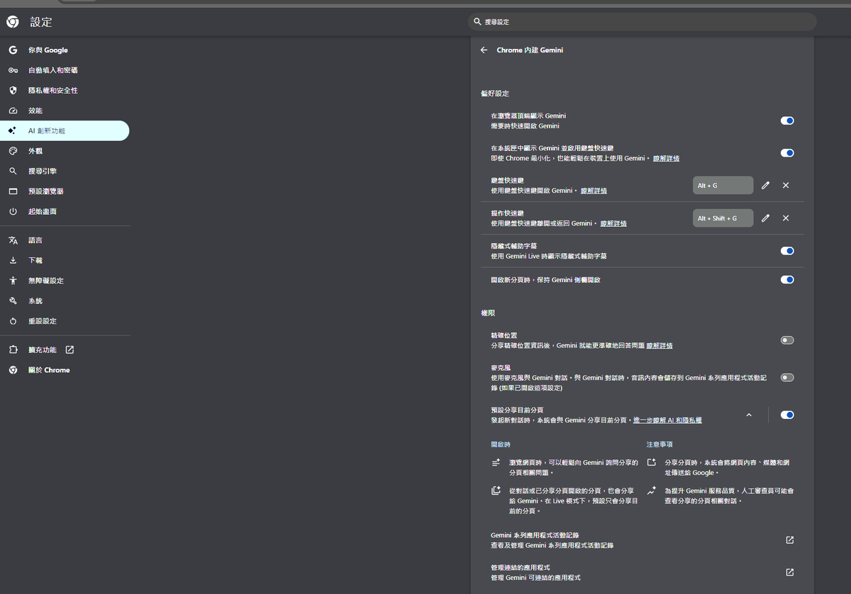The width and height of the screenshot is (851, 594).
Task: Toggle 隱藏式輔助字幕 switch
Action: tap(787, 251)
